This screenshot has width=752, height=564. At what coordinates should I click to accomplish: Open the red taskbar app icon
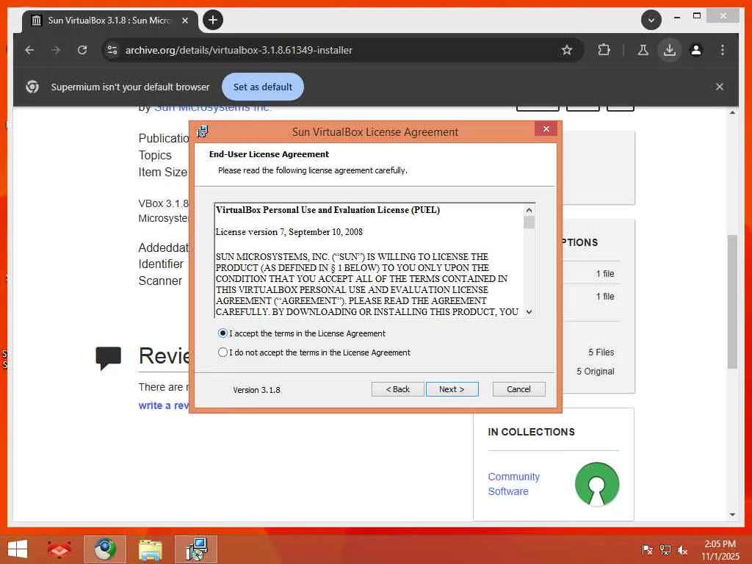point(59,549)
